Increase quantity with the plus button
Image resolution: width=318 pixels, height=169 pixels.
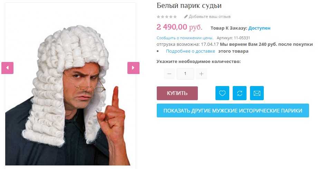pos(201,74)
